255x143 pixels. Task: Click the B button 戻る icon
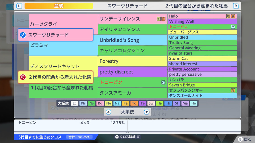click(240, 139)
